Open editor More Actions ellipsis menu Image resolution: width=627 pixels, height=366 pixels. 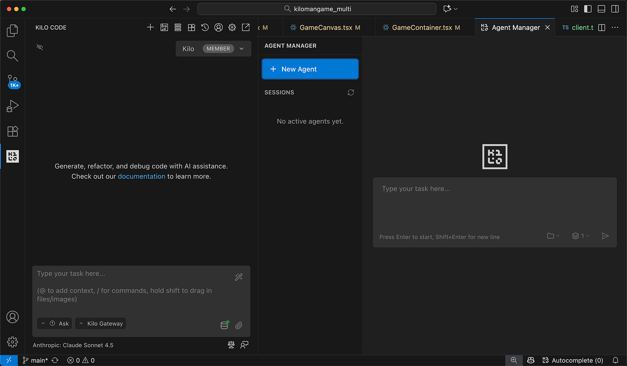(x=615, y=27)
